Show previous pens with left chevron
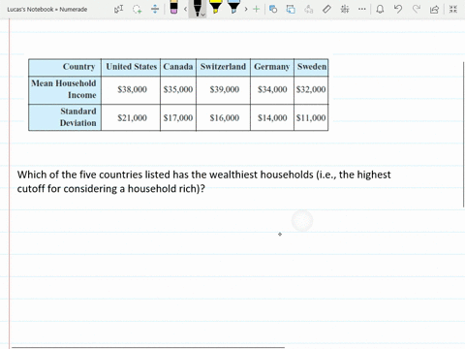This screenshot has height=349, width=465. click(185, 9)
